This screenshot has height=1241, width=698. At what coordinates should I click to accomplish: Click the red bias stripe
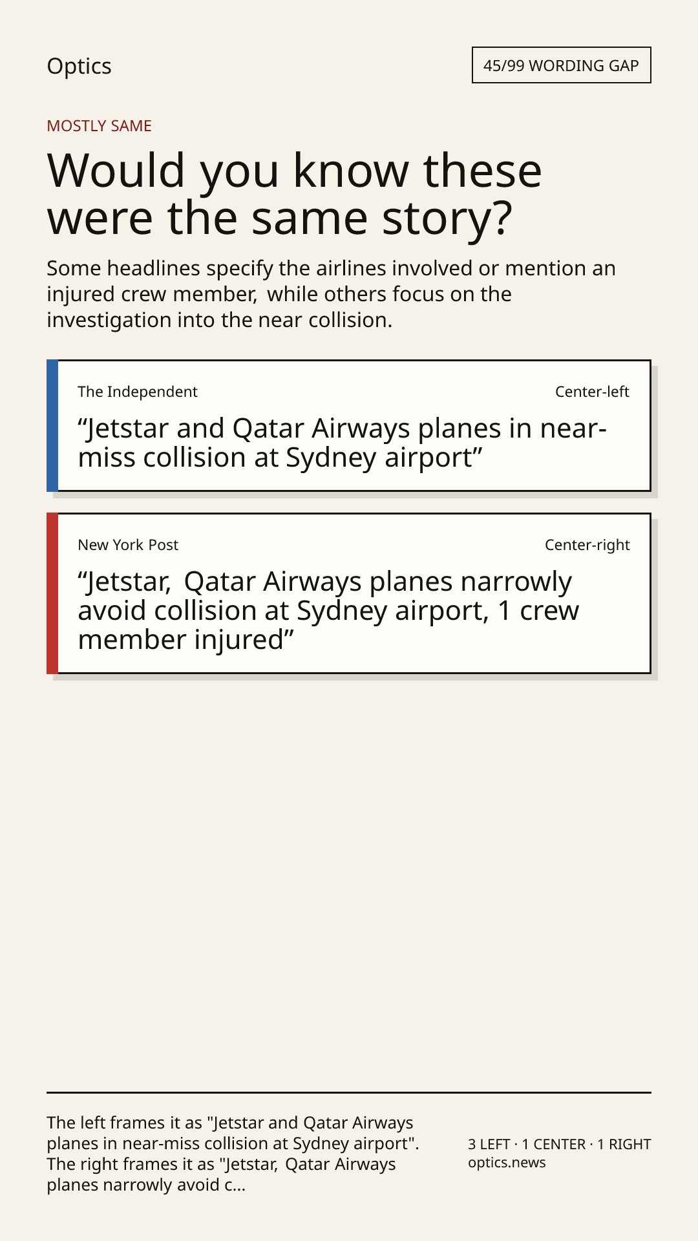click(52, 593)
